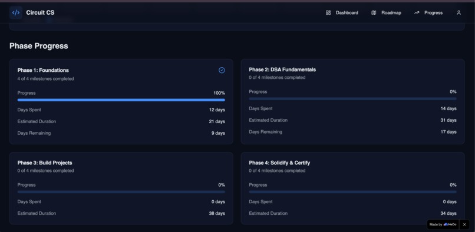Open the Roadmap nav item
This screenshot has height=232, width=475.
click(386, 13)
